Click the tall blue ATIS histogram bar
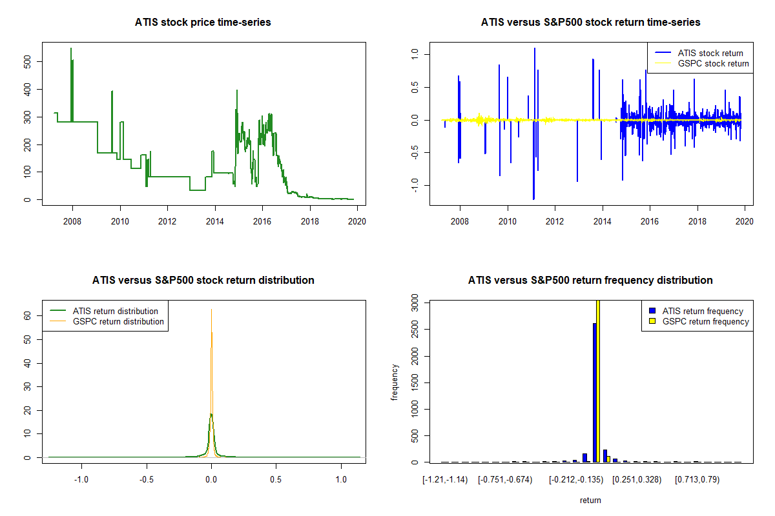 [595, 393]
